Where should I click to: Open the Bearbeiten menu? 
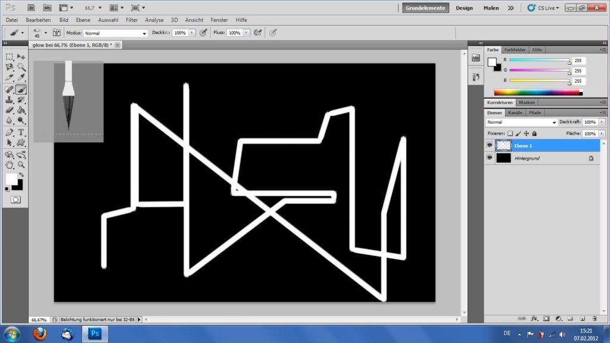tap(38, 20)
